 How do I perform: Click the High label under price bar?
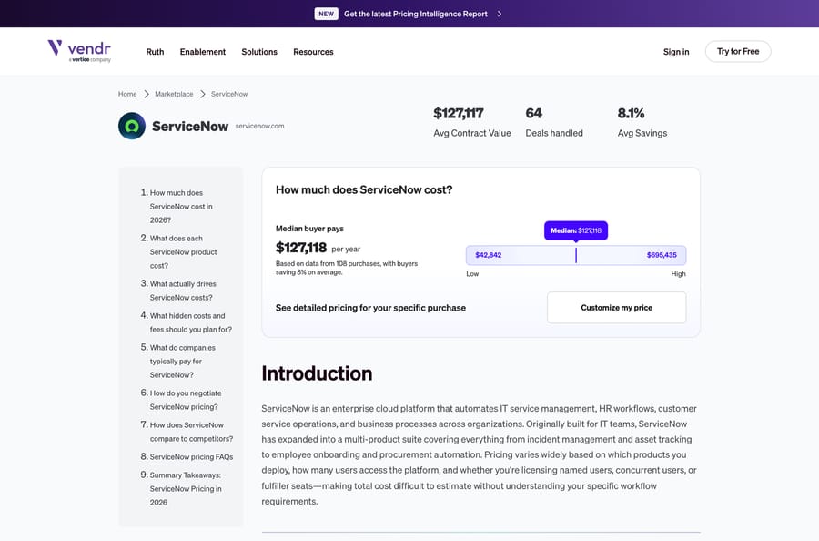[x=678, y=274]
